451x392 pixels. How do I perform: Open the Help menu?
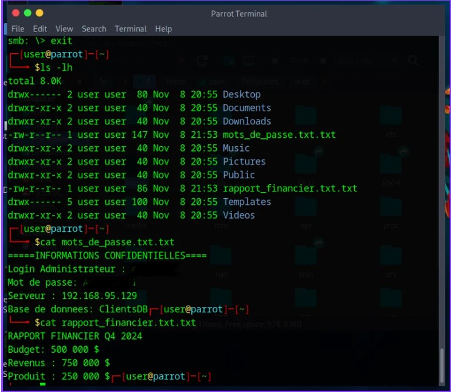click(163, 29)
